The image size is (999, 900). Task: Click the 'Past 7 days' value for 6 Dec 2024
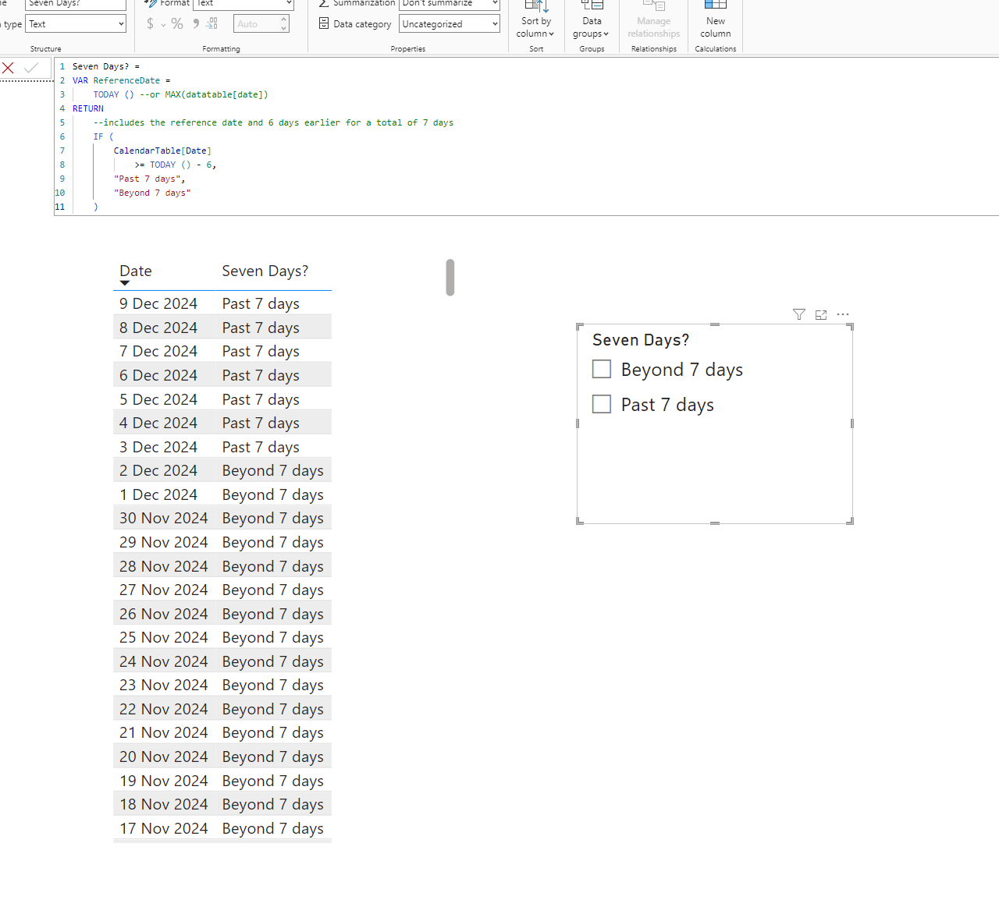click(x=261, y=375)
